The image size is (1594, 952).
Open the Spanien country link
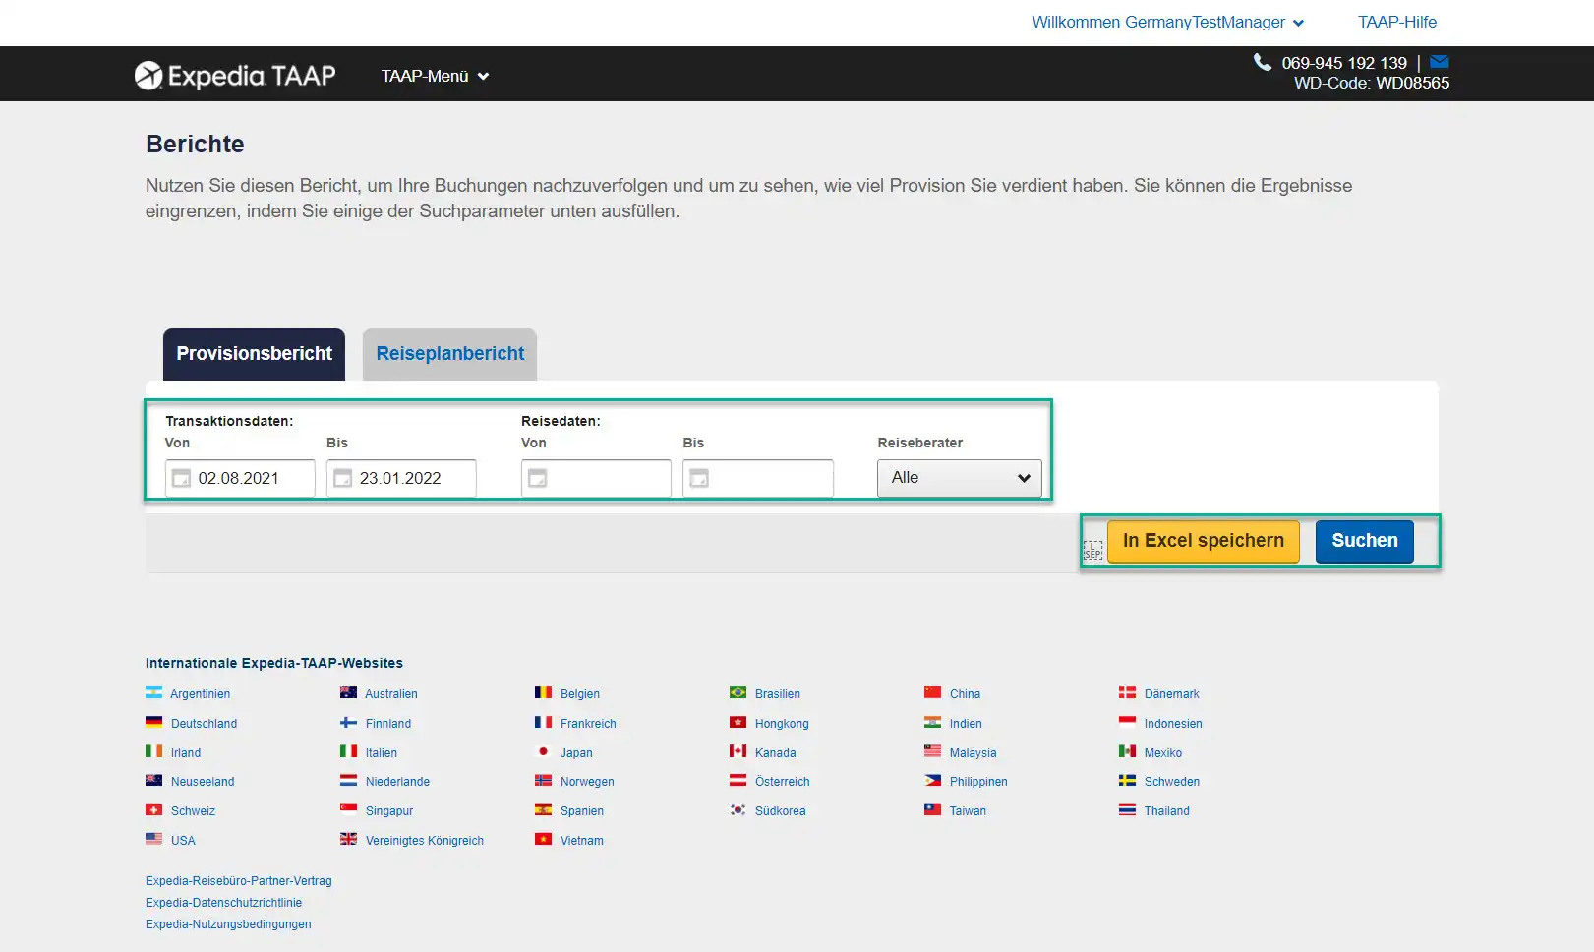[582, 811]
